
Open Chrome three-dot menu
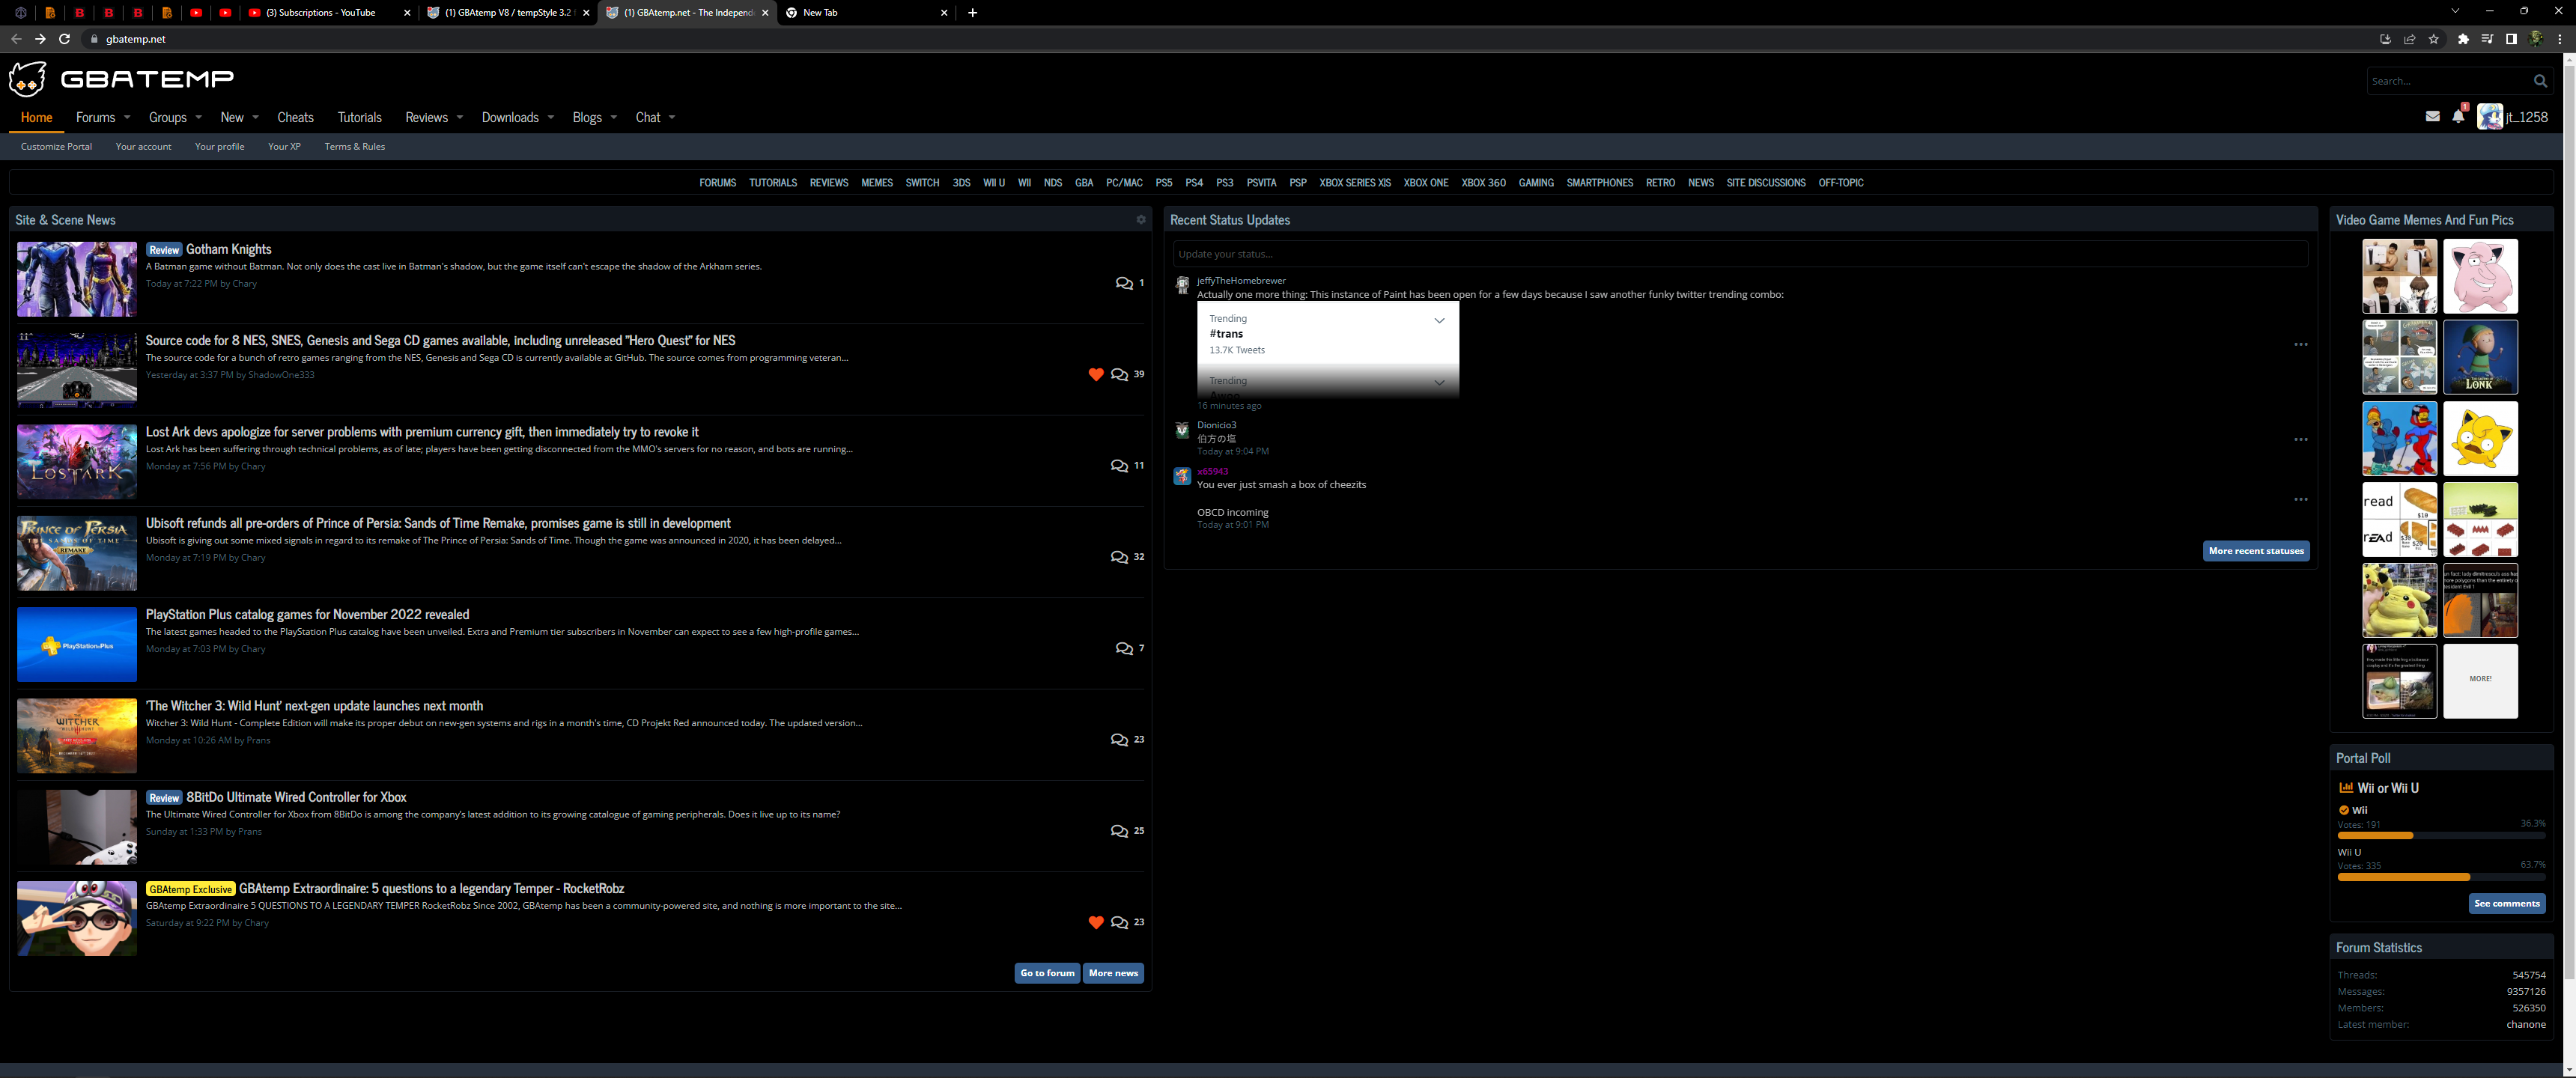coord(2560,39)
